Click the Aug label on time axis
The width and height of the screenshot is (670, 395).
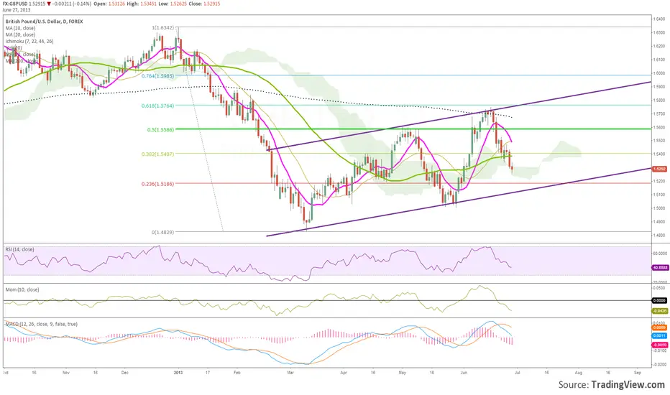click(579, 372)
